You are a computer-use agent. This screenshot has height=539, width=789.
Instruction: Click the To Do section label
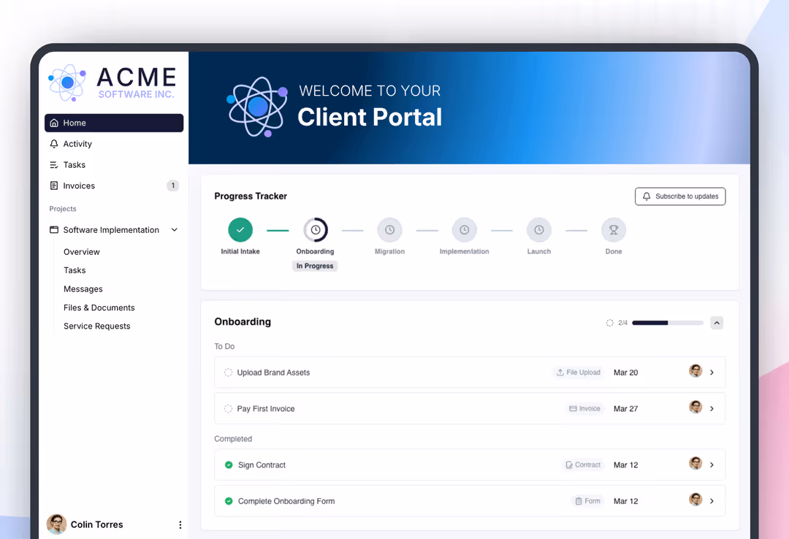coord(224,346)
